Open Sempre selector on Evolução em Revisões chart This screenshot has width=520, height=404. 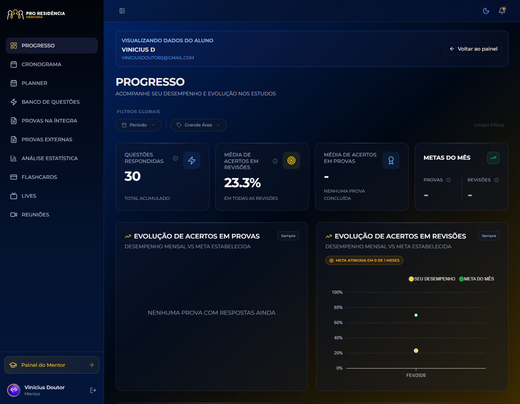(489, 236)
